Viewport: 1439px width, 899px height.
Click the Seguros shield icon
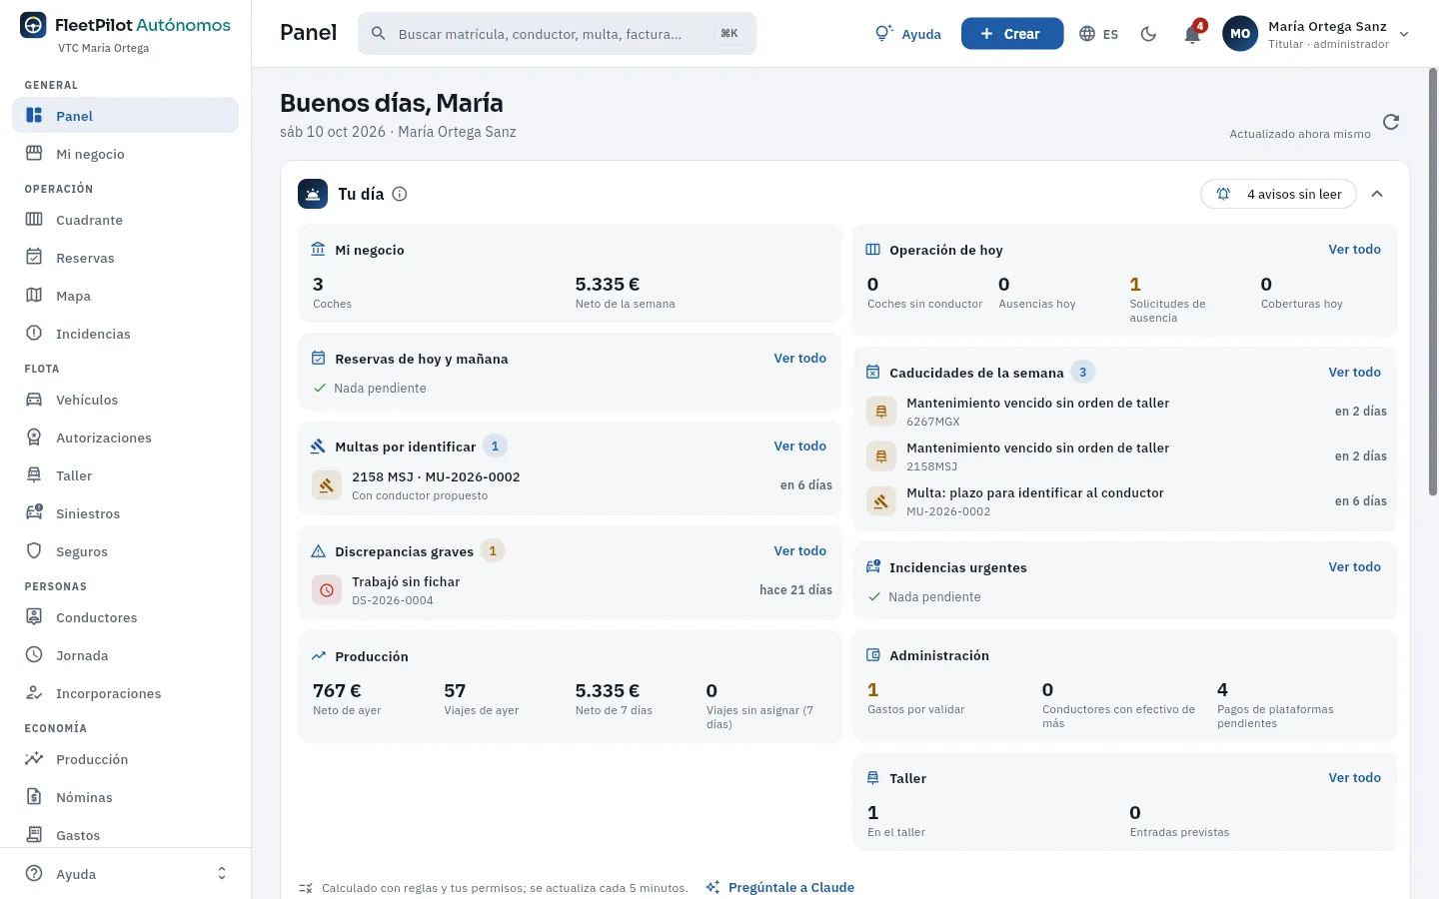[x=34, y=551]
